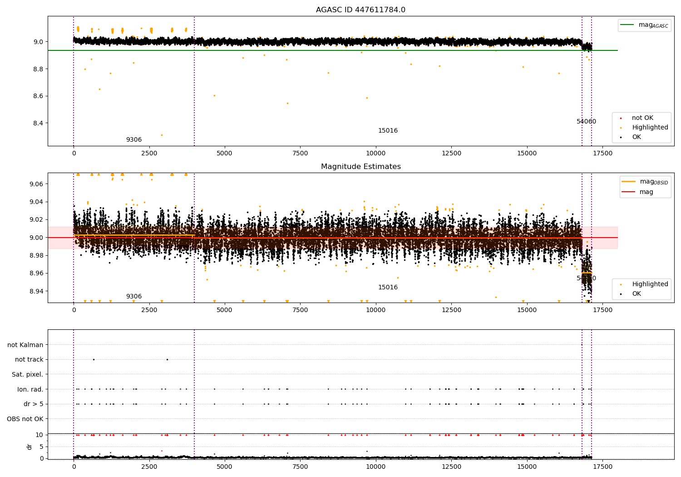Click the 15000 x-tick under Magnitude Estimates plot
Viewport: 681px width, 477px height.
tap(527, 310)
